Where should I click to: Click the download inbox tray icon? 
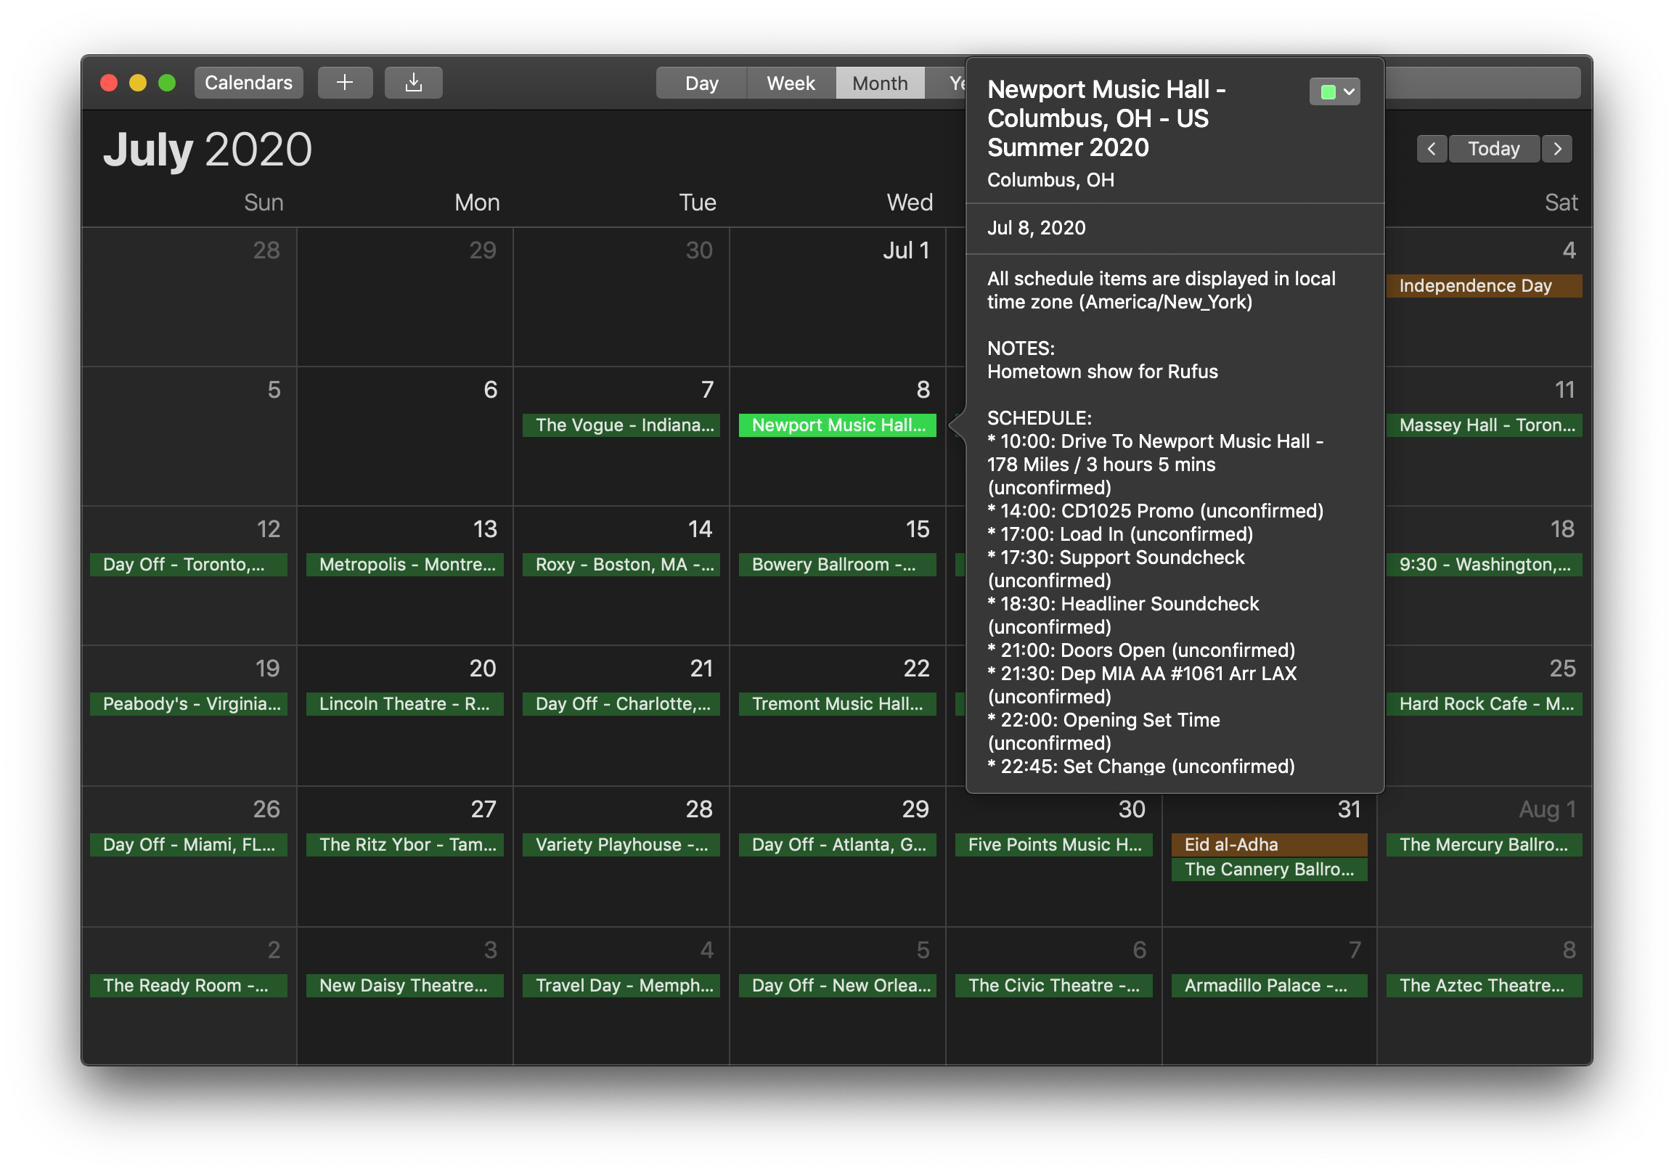click(413, 82)
